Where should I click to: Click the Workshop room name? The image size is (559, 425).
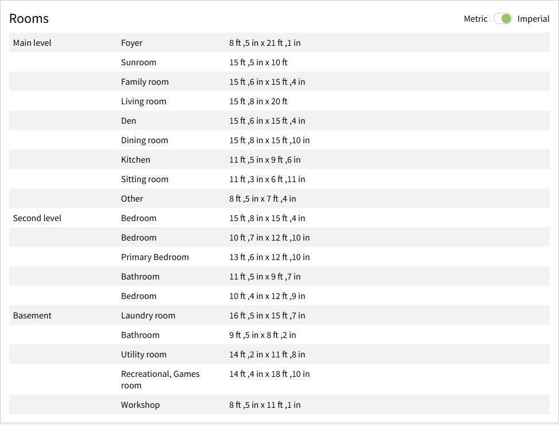tap(140, 405)
